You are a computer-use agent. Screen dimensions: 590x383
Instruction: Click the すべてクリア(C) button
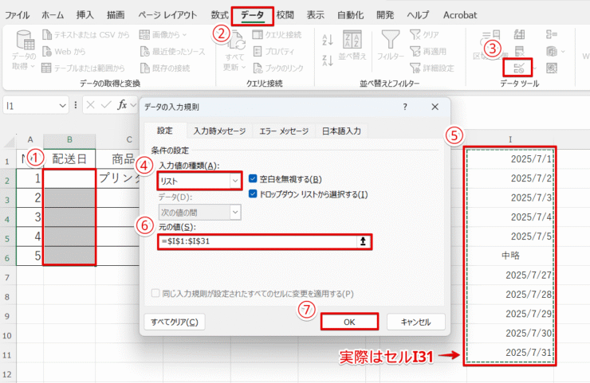(175, 322)
